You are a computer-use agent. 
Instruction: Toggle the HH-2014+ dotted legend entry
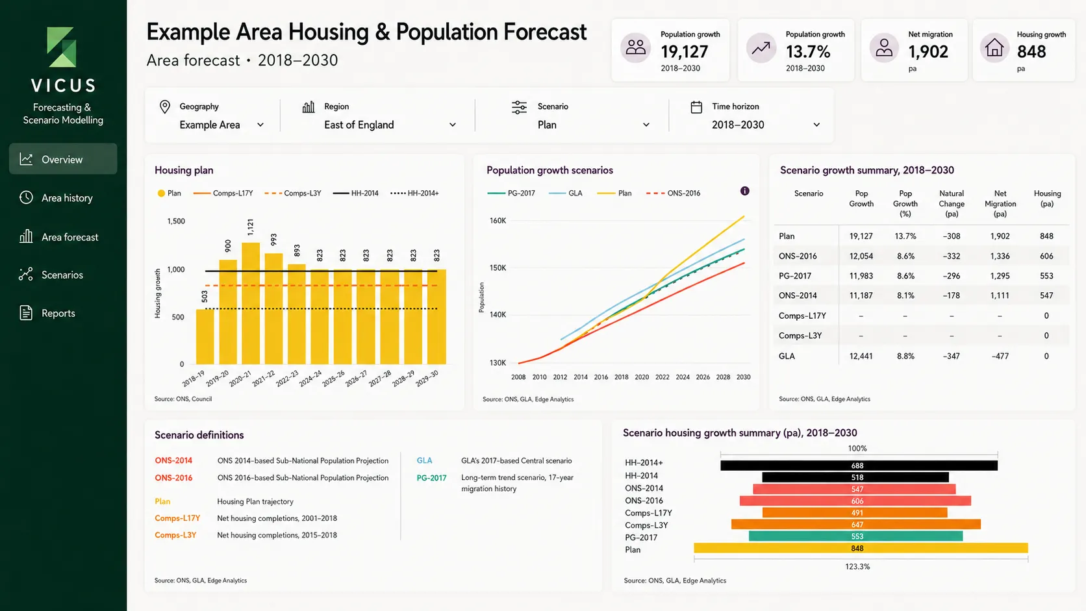coord(414,193)
